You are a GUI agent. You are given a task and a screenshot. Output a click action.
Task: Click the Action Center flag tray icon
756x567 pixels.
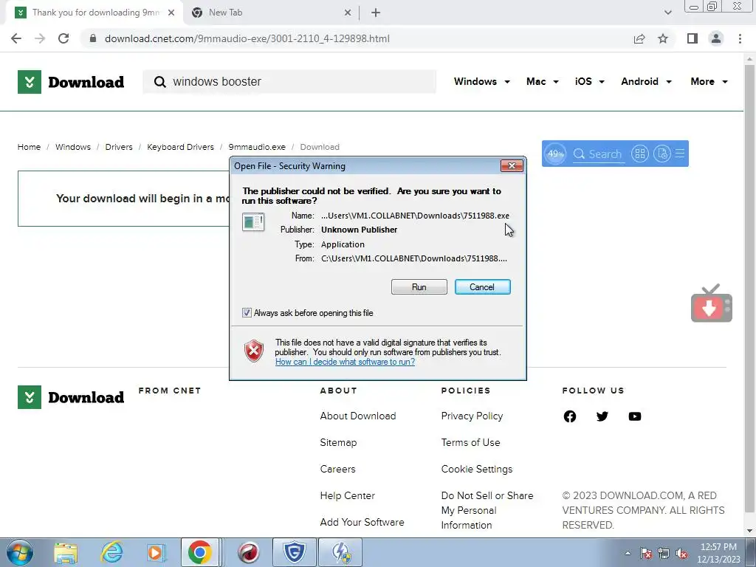coord(646,554)
